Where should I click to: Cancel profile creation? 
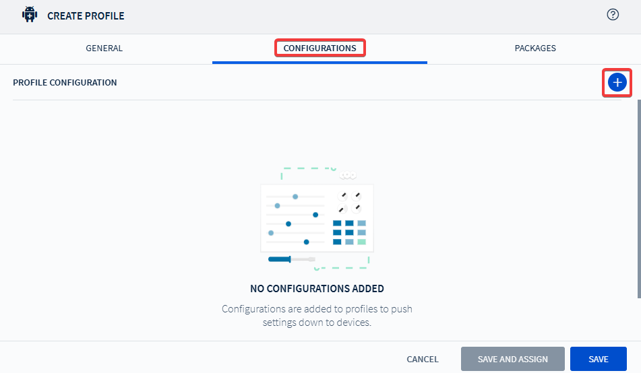(x=423, y=360)
